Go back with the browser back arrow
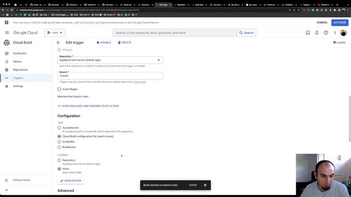This screenshot has height=197, width=351. click(x=3, y=10)
